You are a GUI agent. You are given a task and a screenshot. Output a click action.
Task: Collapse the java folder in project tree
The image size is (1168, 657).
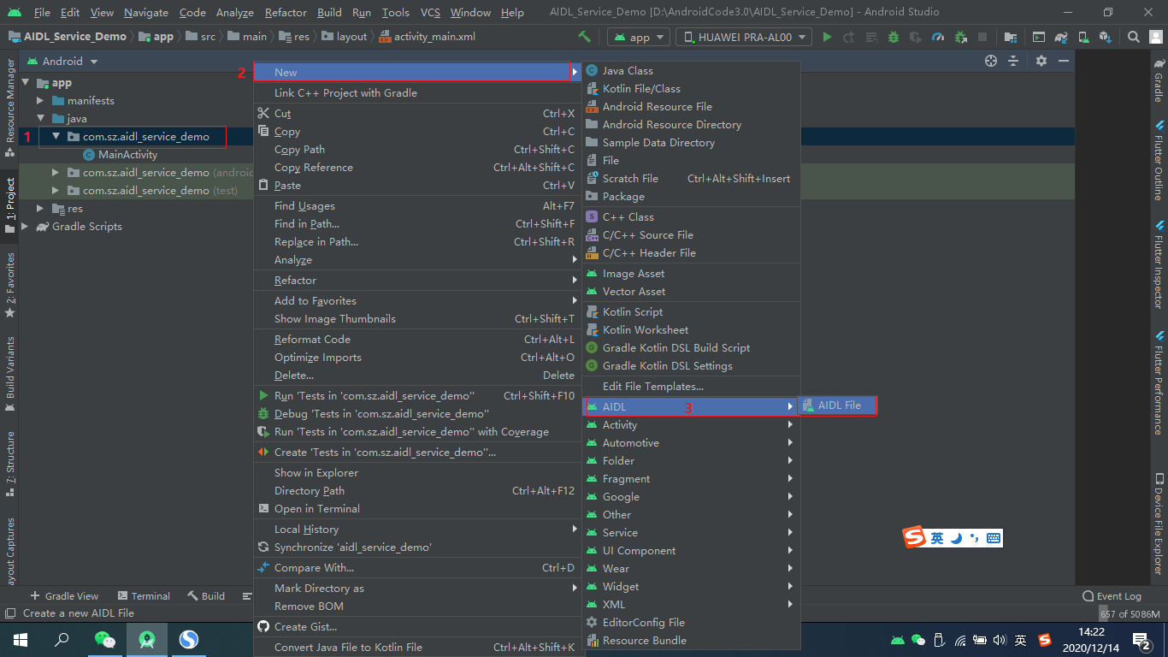39,118
